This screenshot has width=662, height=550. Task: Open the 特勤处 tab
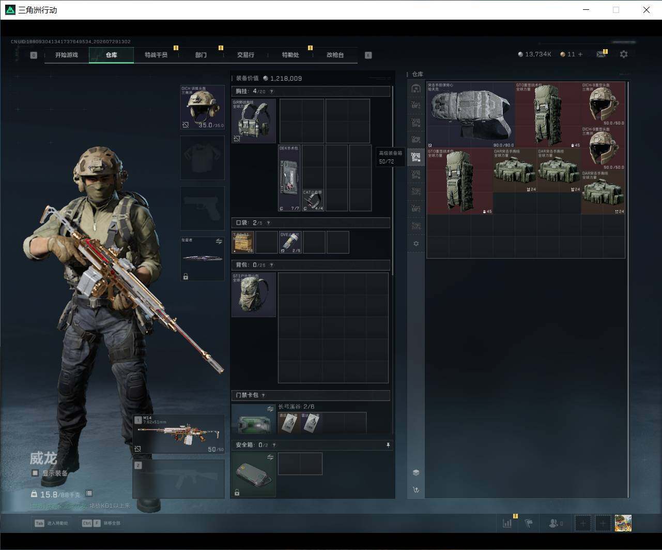click(290, 55)
